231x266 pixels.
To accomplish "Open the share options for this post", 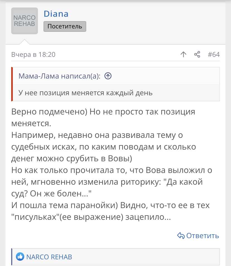I will 197,55.
